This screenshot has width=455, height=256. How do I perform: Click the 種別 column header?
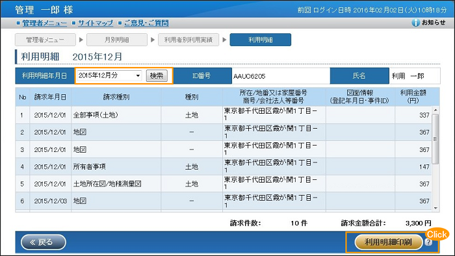click(x=192, y=97)
